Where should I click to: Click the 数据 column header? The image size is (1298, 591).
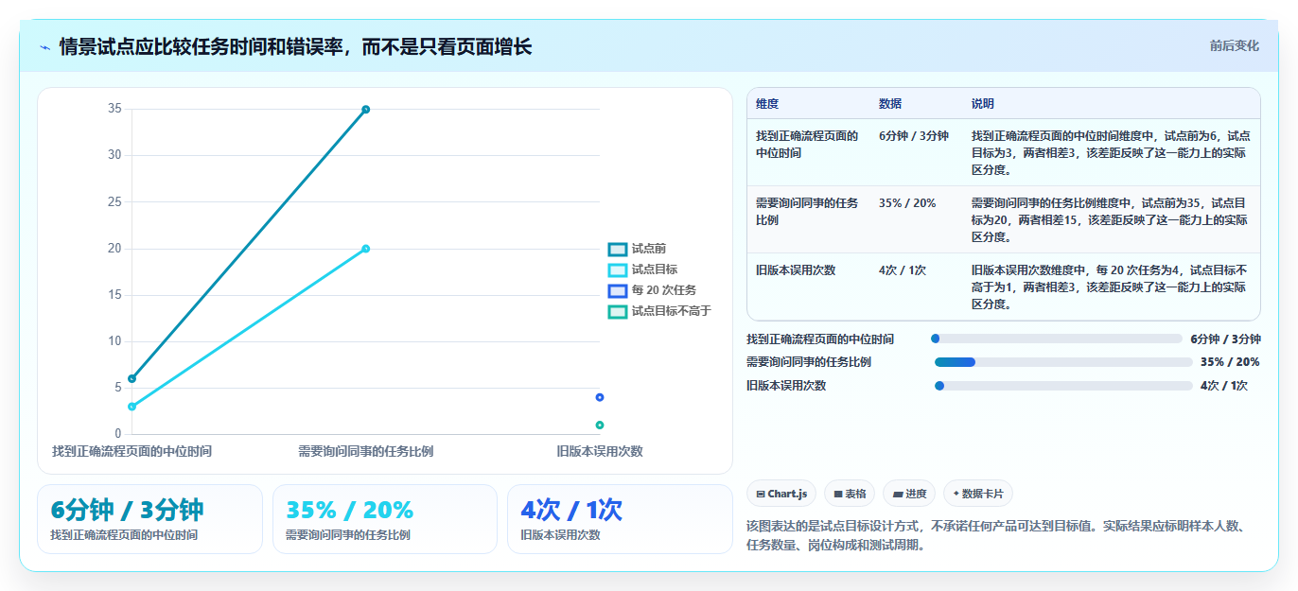(x=890, y=103)
